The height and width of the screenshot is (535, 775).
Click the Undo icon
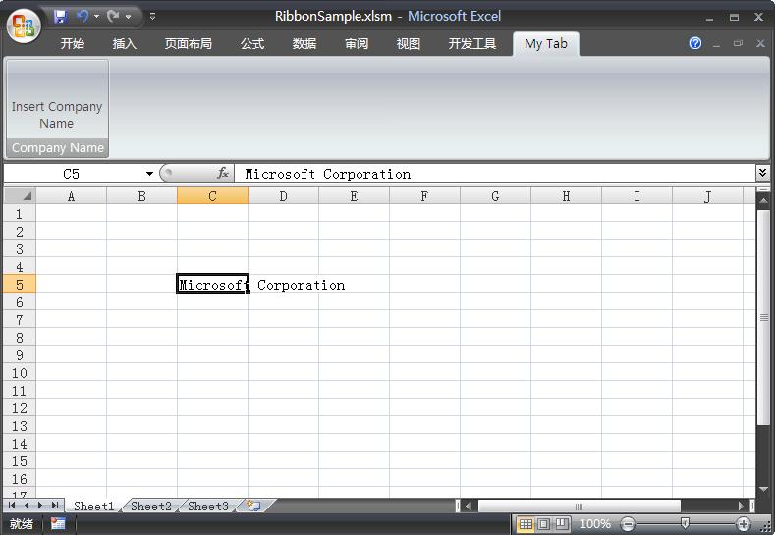pyautogui.click(x=83, y=17)
